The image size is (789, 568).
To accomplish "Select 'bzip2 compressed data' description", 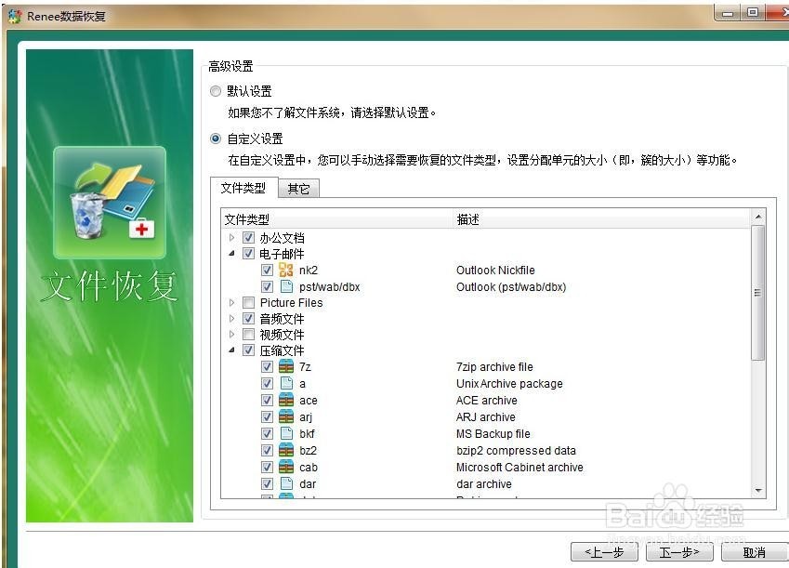I will pos(516,450).
